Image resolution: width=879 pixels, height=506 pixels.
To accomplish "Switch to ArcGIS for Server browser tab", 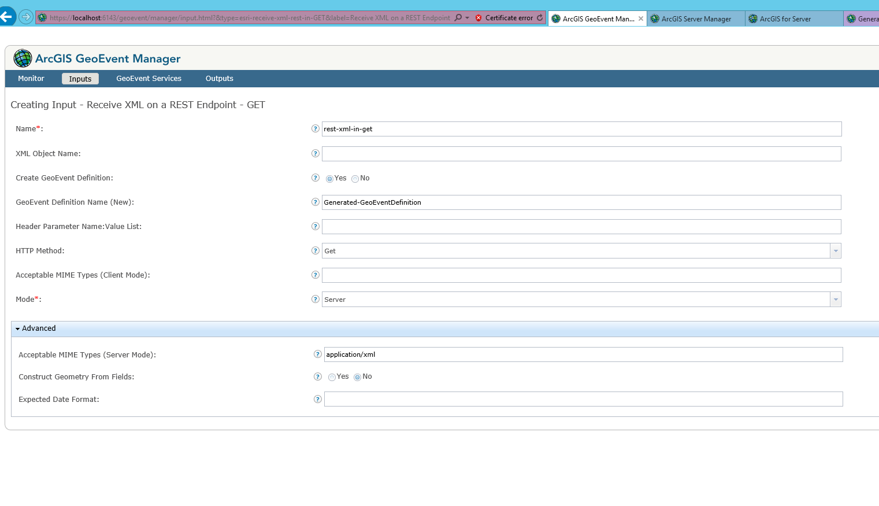I will coord(793,19).
